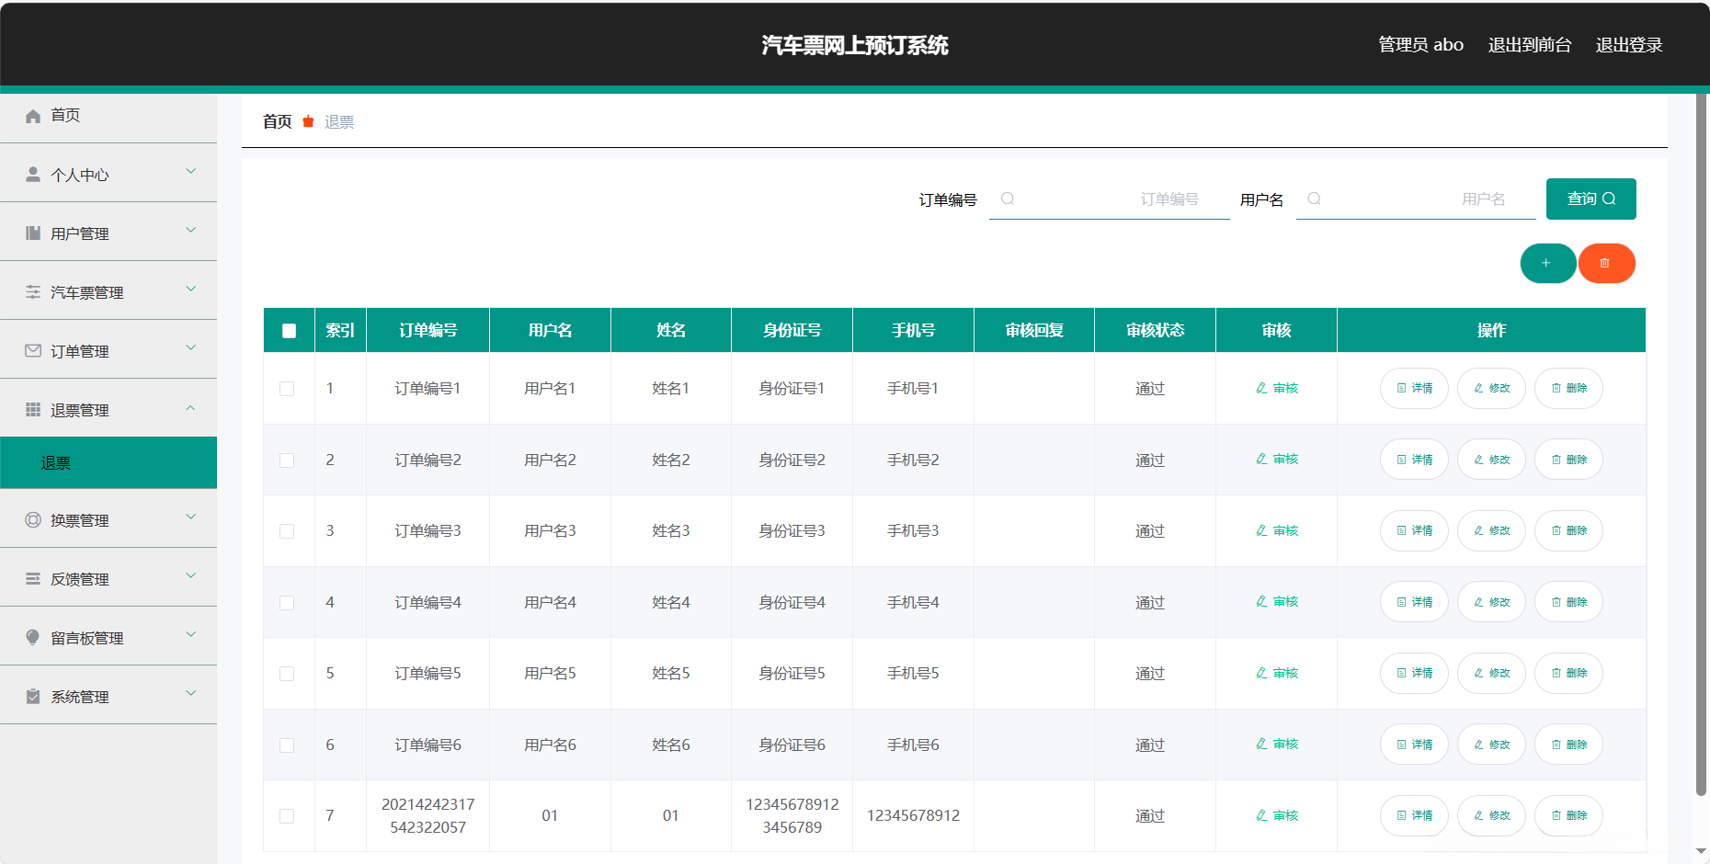
Task: Open the 用户管理 menu label
Action: pyautogui.click(x=80, y=233)
